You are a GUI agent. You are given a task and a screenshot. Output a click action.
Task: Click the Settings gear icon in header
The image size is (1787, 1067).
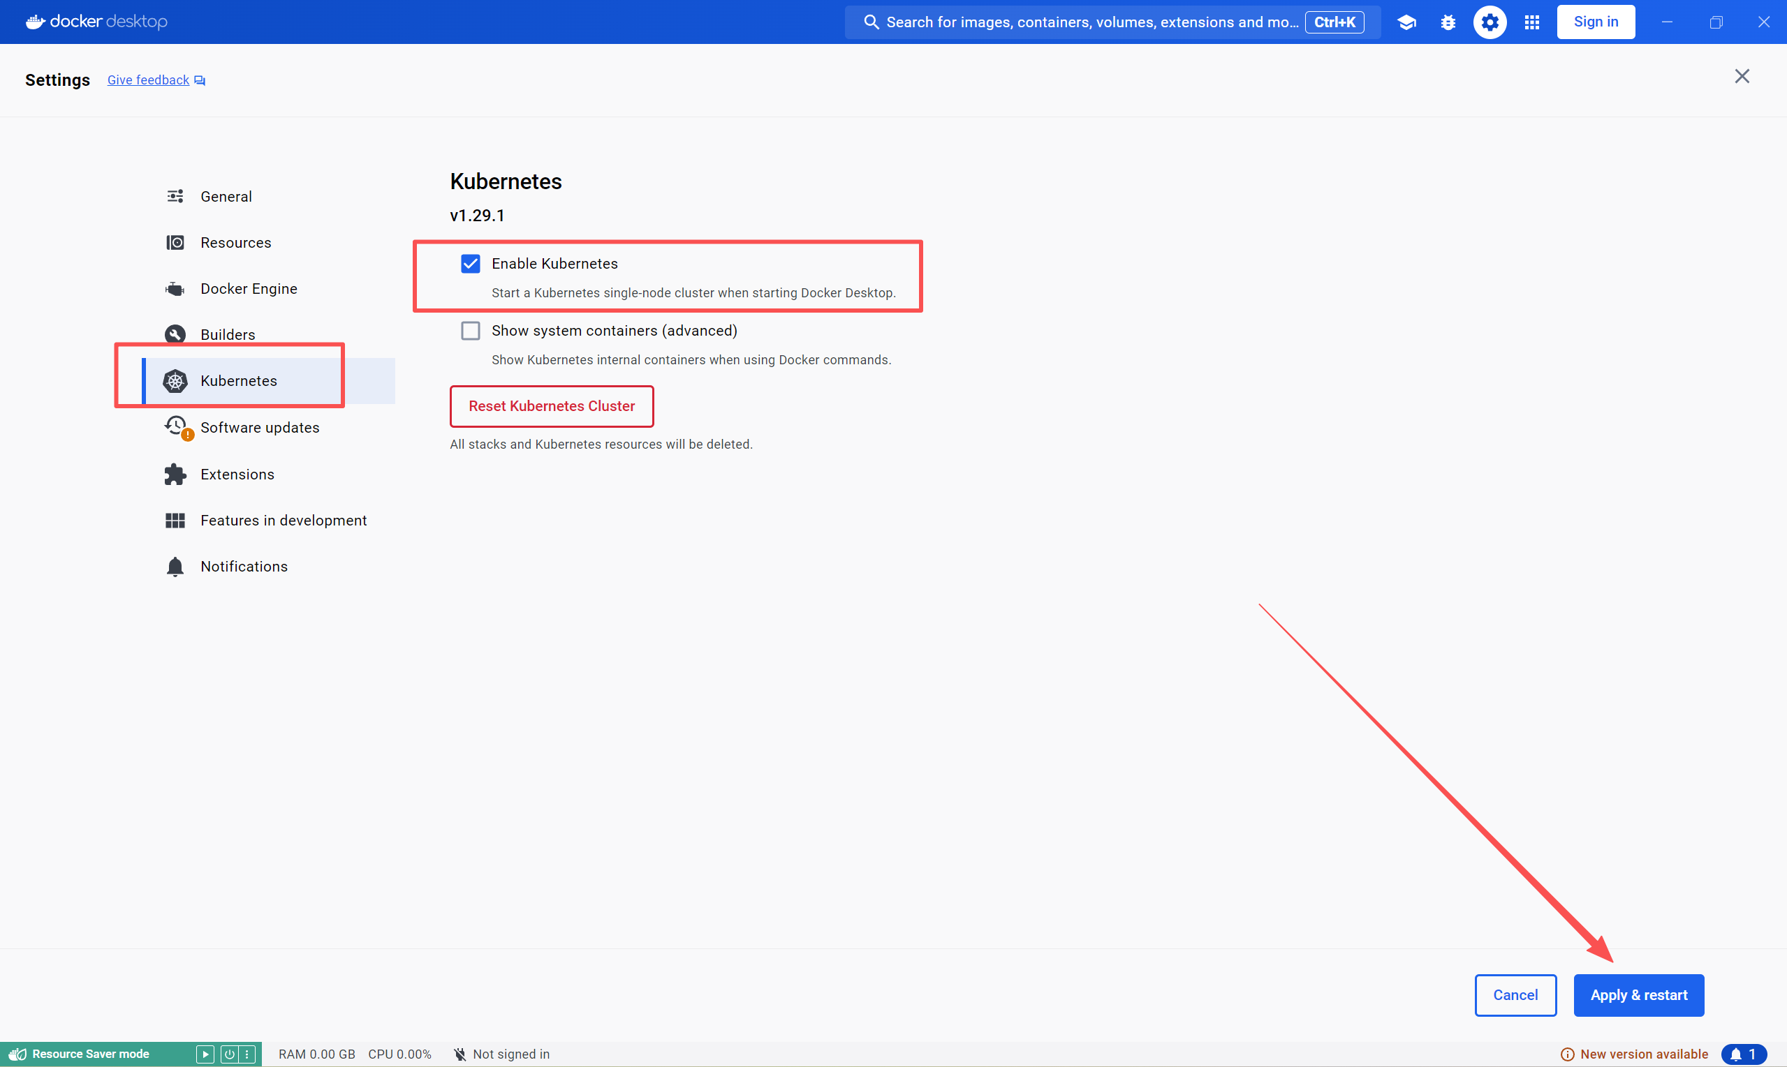1489,22
